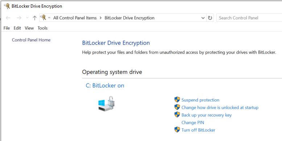This screenshot has width=282, height=141.
Task: Expand the address bar history dropdown
Action: coord(203,18)
